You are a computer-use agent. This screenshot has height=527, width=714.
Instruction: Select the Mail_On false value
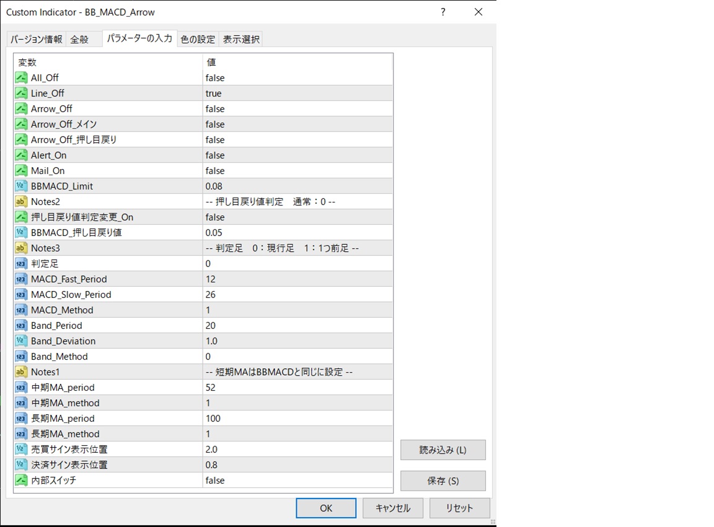point(297,170)
